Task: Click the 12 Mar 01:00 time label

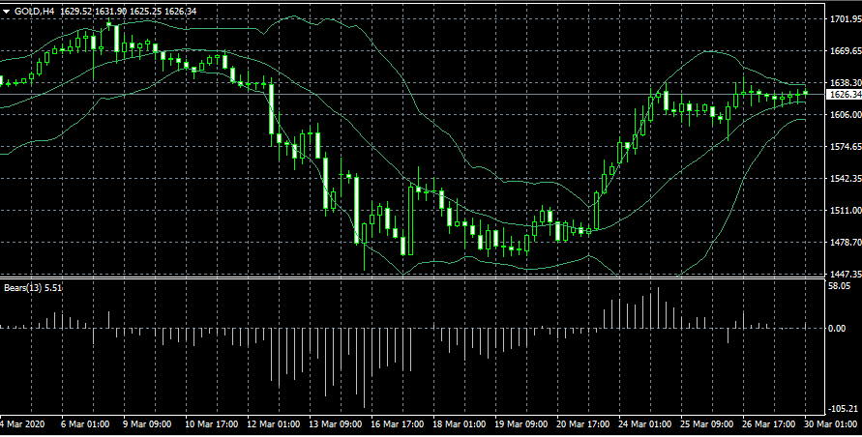Action: tap(273, 424)
